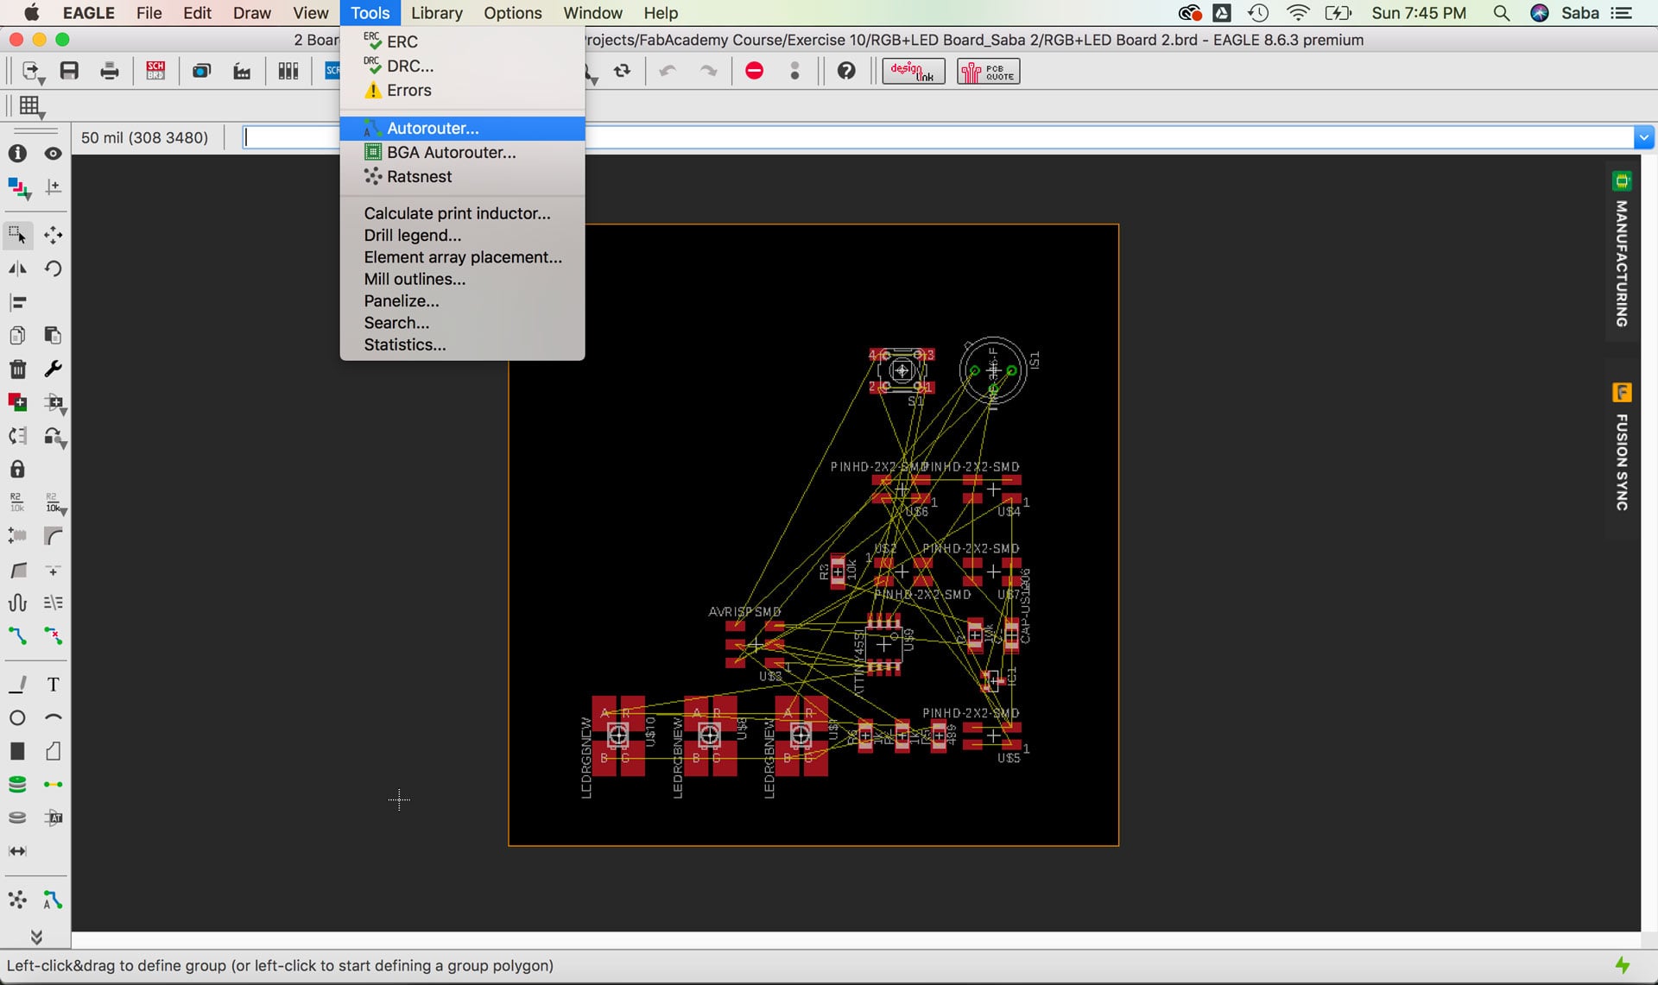Click the Print toolbar icon
The image size is (1658, 985).
pyautogui.click(x=109, y=71)
